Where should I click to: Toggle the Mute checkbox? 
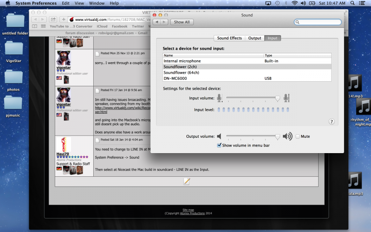[x=297, y=136]
